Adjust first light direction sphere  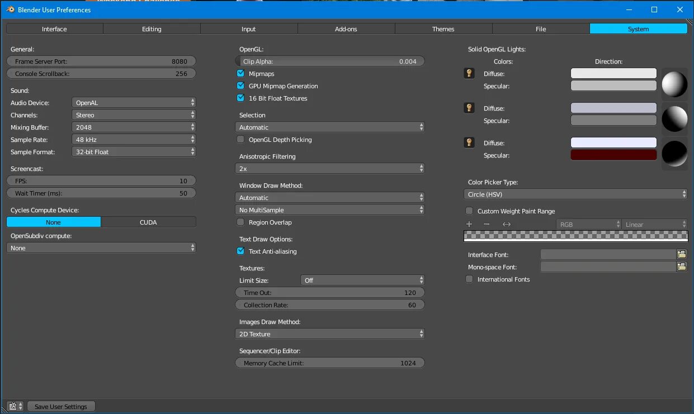pos(674,84)
